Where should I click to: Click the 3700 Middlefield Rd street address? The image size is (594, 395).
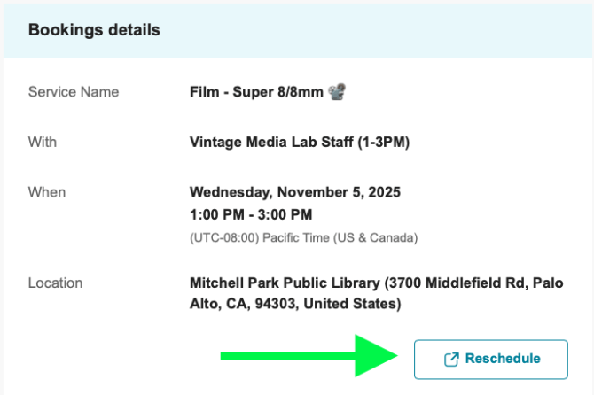[456, 283]
